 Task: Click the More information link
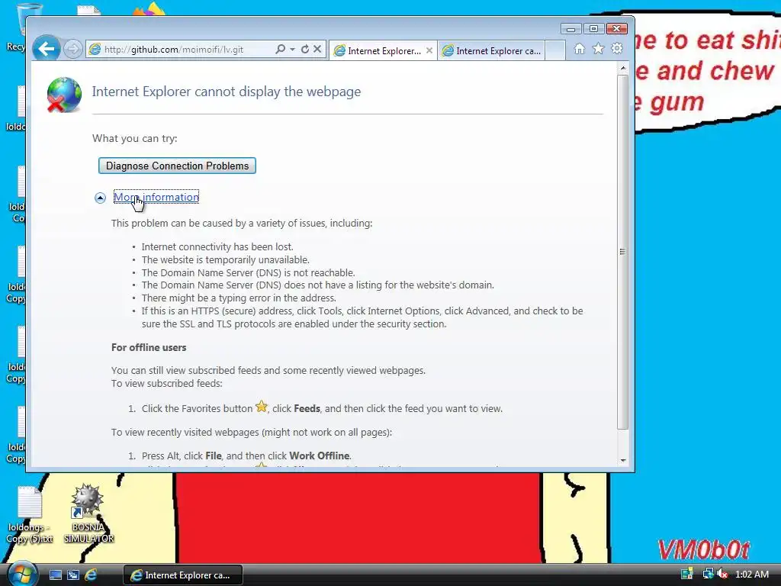click(x=156, y=197)
